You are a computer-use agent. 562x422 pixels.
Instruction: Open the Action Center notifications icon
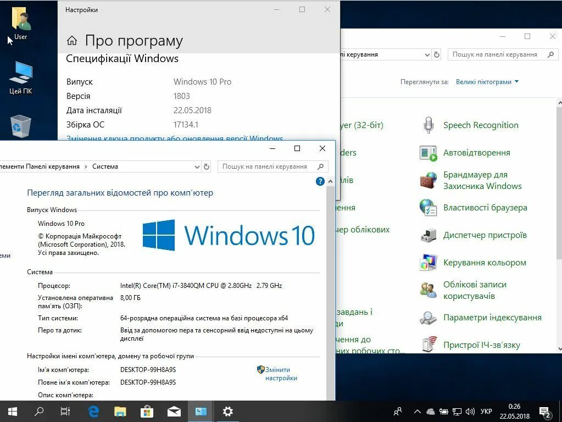(x=545, y=412)
